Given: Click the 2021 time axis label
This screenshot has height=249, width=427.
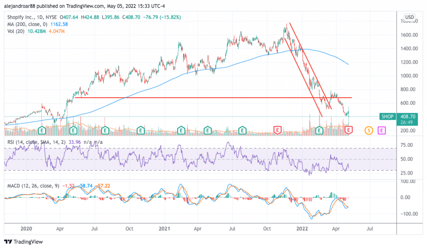Looking at the screenshot, I should coord(164,229).
